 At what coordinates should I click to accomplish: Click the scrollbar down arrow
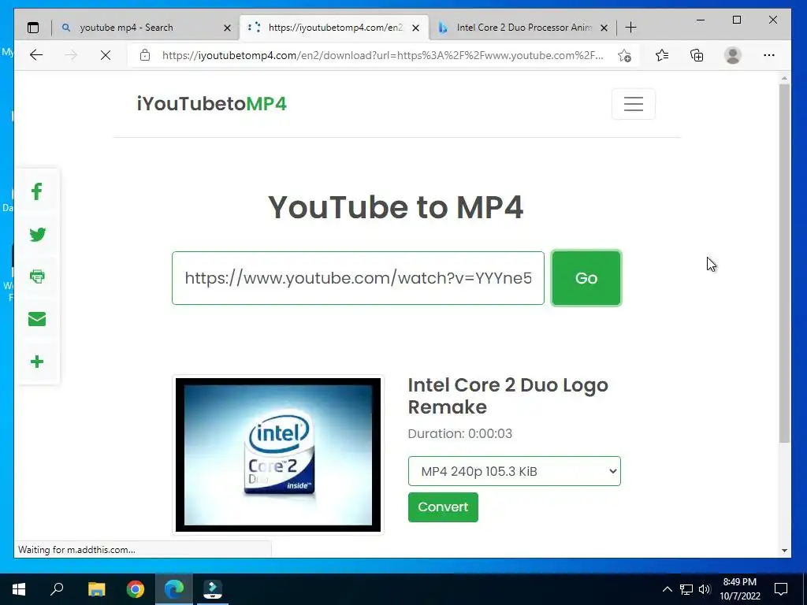784,550
